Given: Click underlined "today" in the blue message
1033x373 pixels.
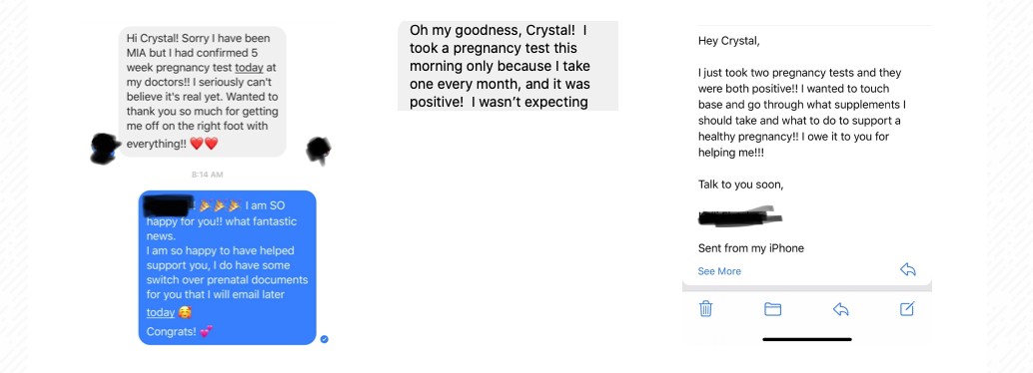Looking at the screenshot, I should pos(160,312).
